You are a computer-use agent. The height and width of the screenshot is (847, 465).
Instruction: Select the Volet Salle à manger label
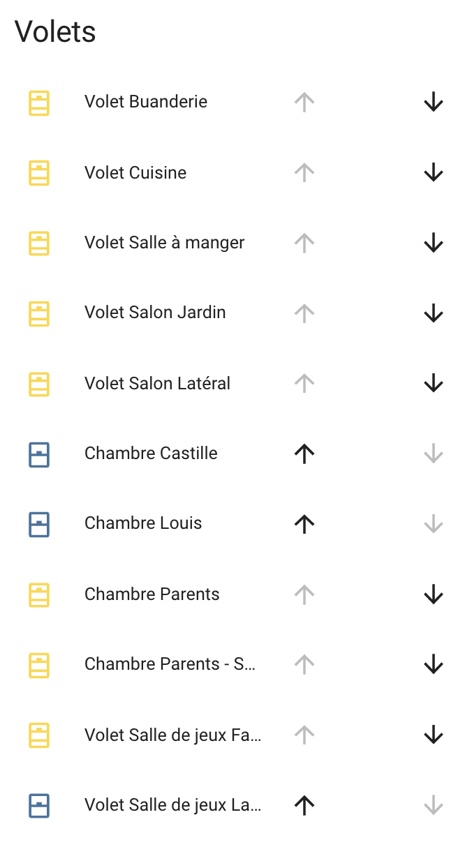click(164, 243)
